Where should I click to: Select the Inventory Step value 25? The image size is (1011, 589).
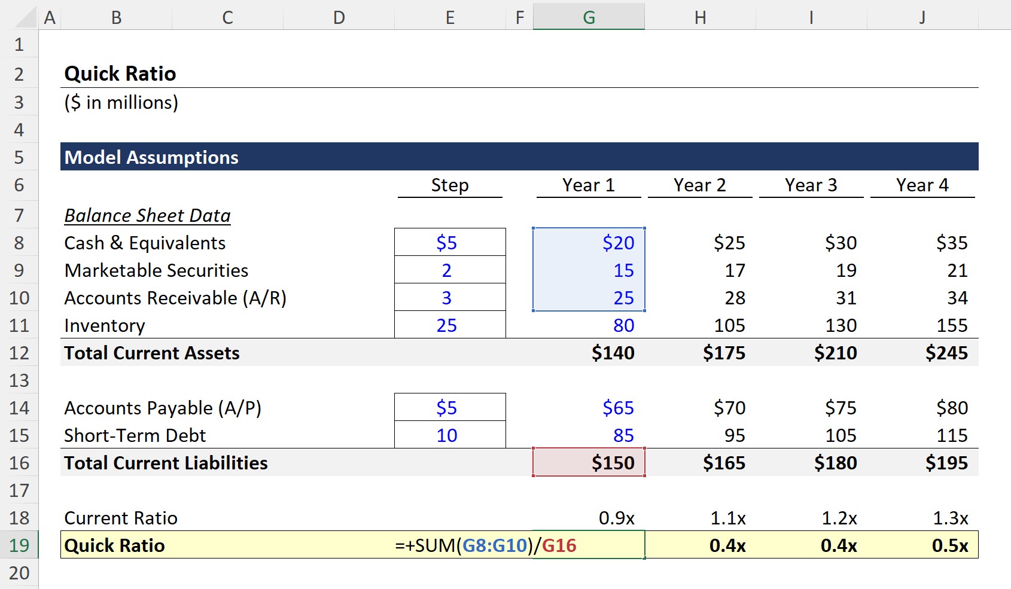pyautogui.click(x=449, y=325)
